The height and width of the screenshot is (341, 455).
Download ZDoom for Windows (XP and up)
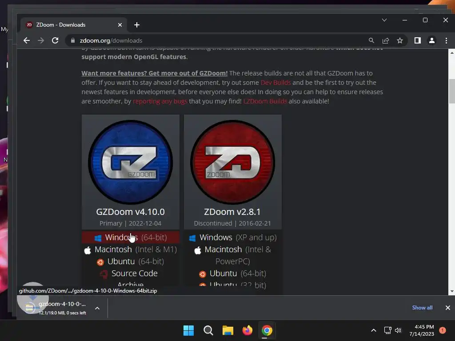click(x=233, y=238)
